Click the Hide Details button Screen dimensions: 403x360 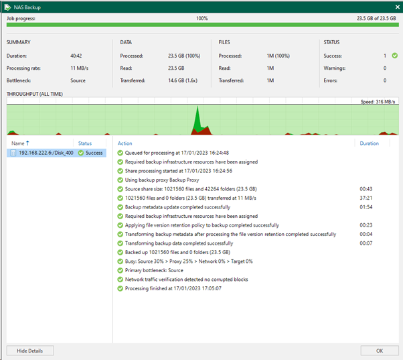(30, 351)
